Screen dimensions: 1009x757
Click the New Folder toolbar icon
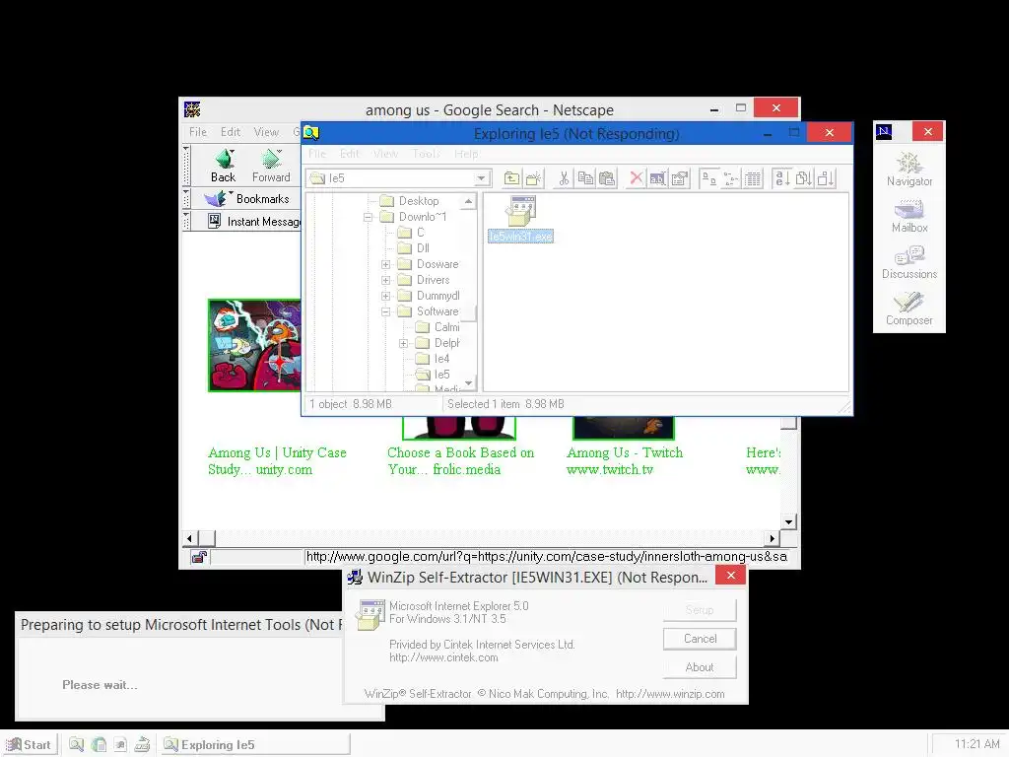(533, 178)
